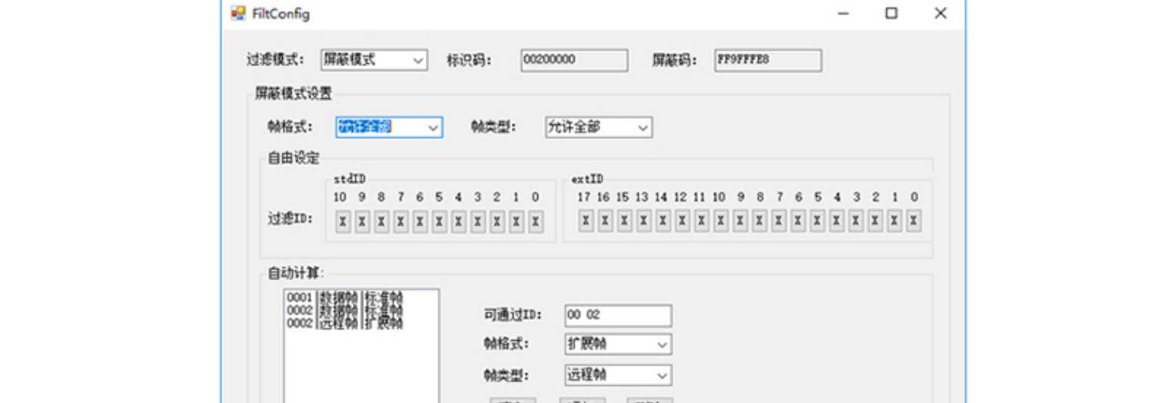Toggle extID bit 14 filter box
Screen dimensions: 1153x403
click(663, 222)
